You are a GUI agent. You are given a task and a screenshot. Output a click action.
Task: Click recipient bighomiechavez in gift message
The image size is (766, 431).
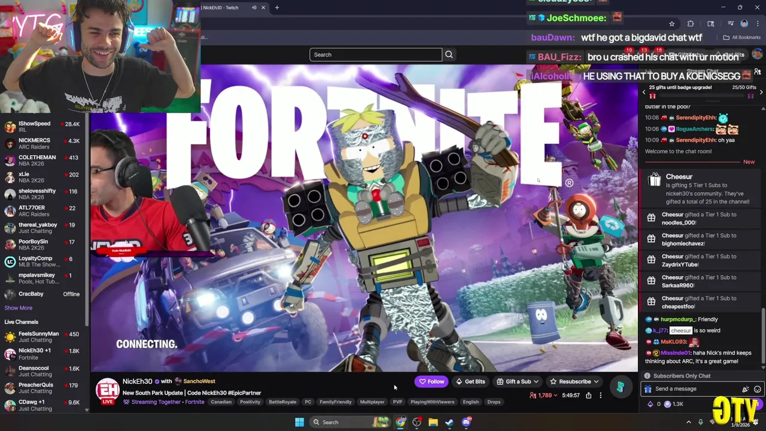(x=683, y=244)
